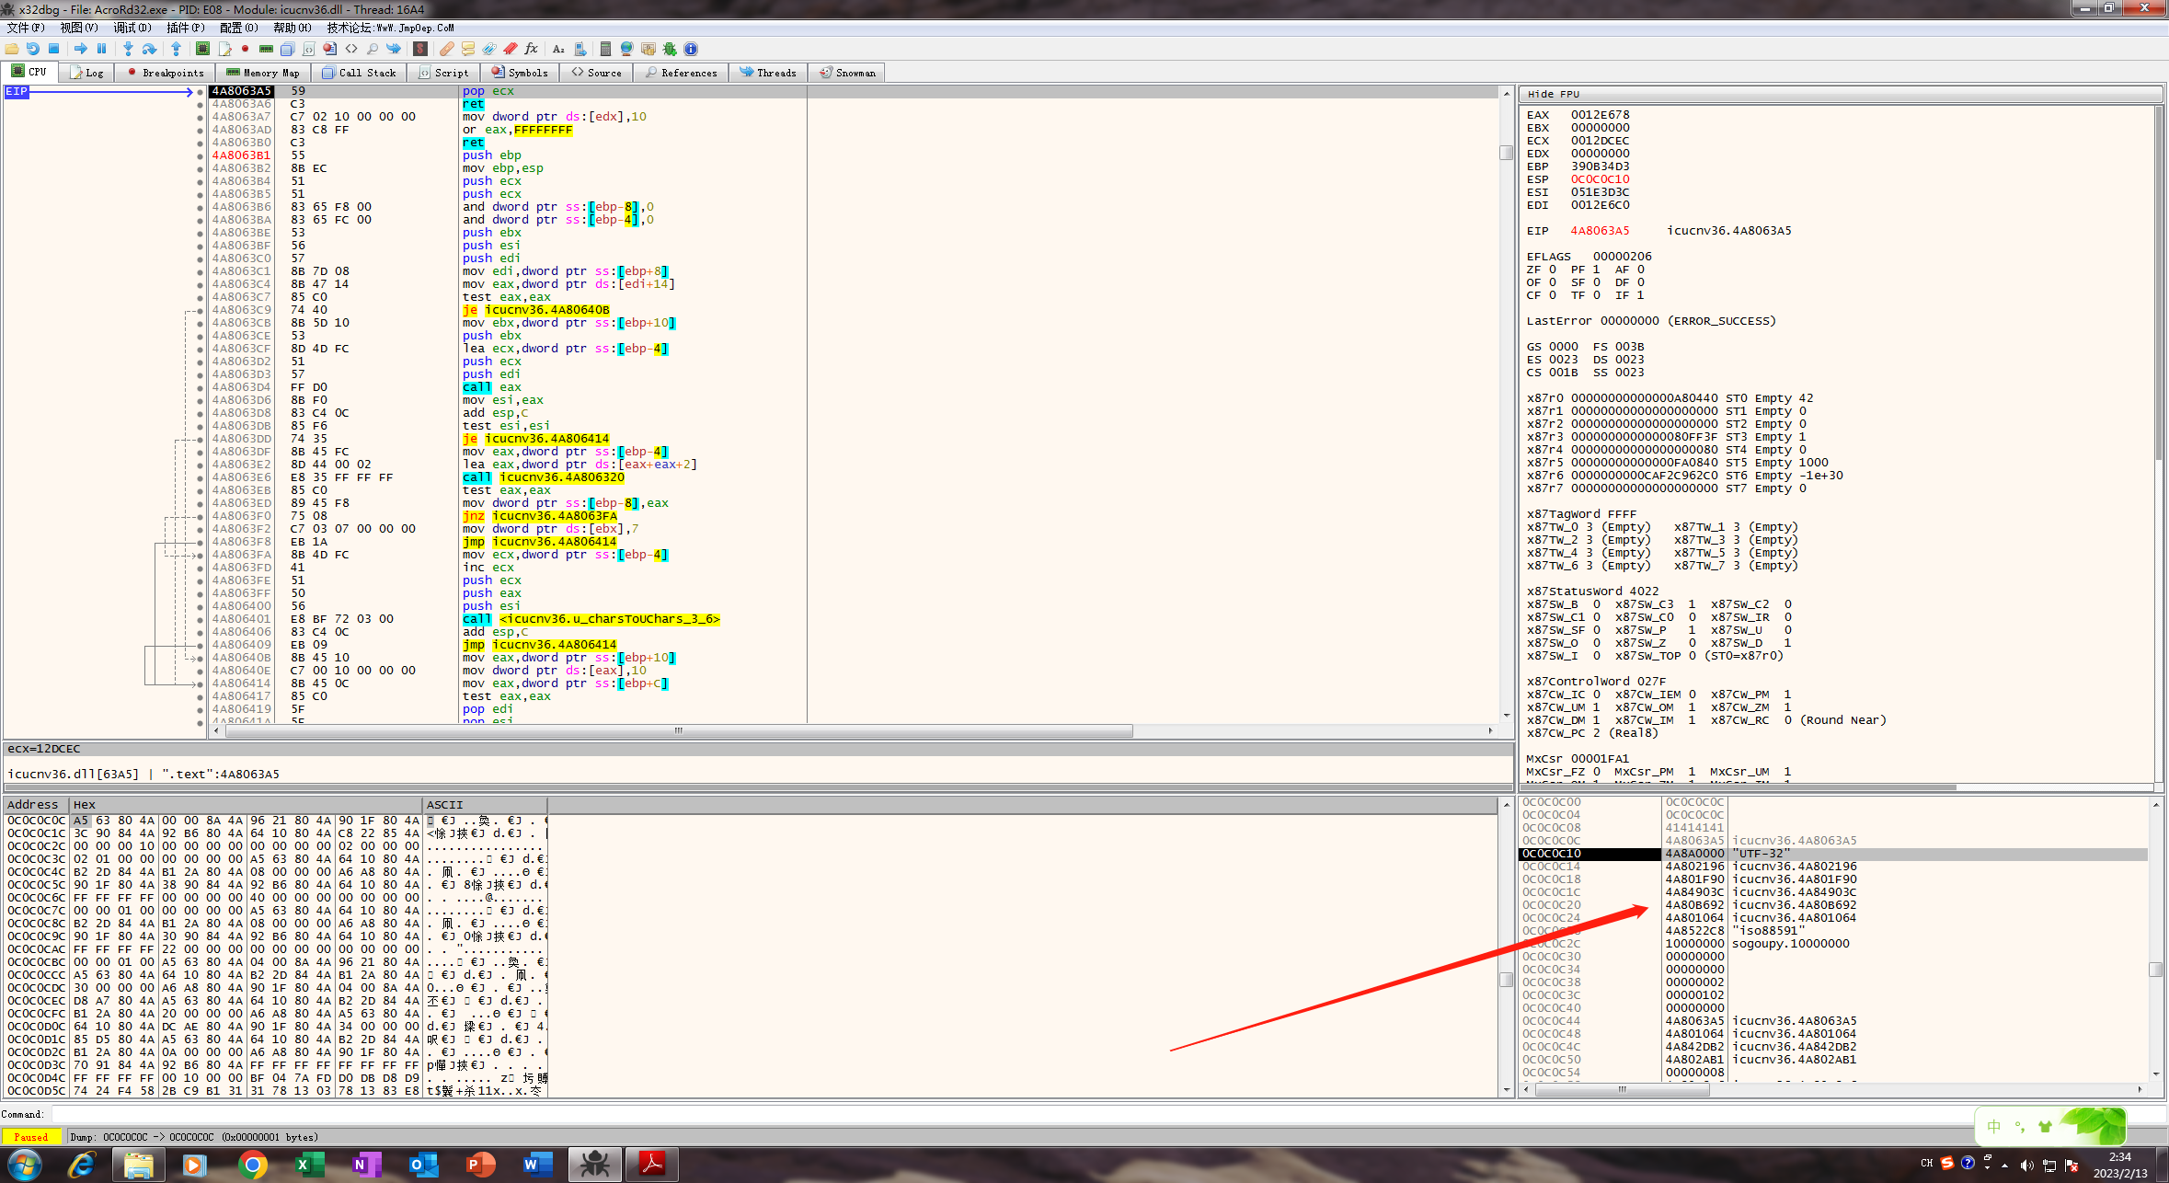Click the Step Out (execute till return) icon
Viewport: 2169px width, 1183px height.
177,49
